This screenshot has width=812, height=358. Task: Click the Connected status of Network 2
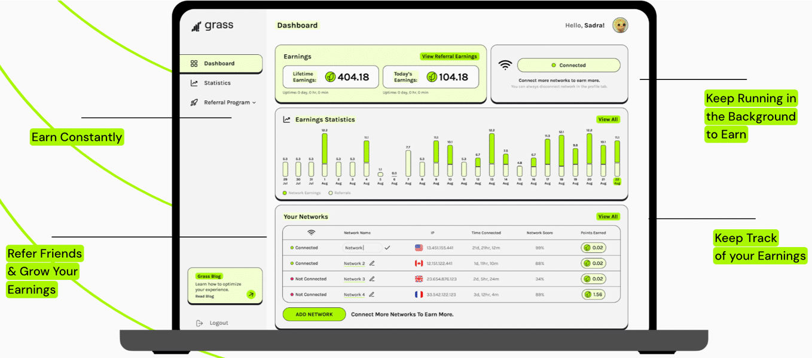(304, 263)
